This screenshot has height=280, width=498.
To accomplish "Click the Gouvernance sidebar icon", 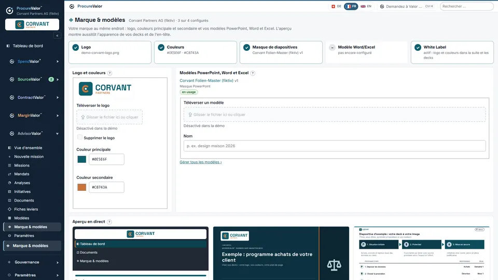I will coord(9,262).
